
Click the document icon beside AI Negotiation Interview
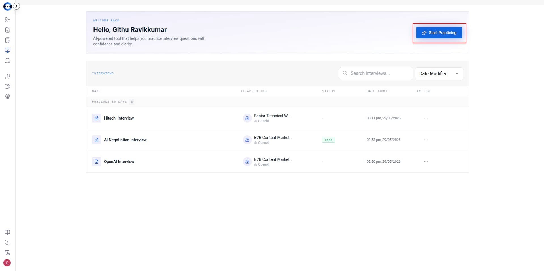[x=97, y=140]
